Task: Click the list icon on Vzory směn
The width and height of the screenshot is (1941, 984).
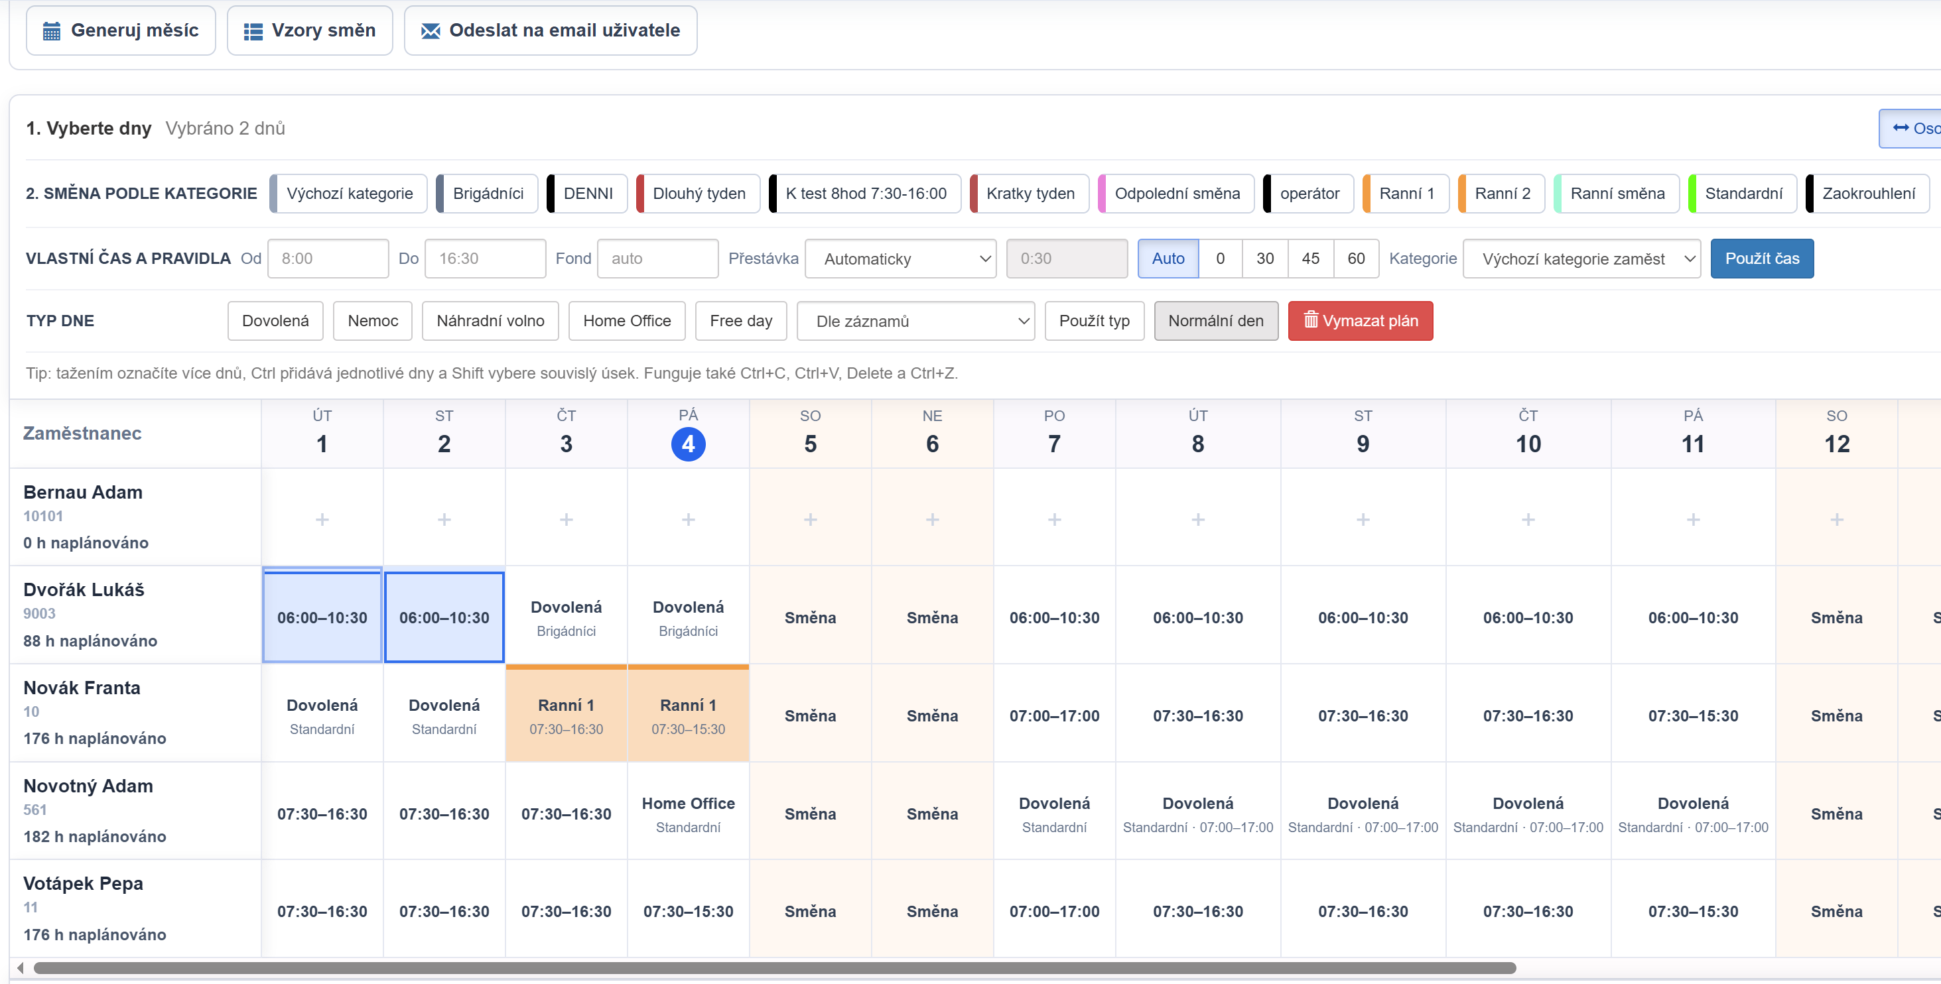Action: coord(253,31)
